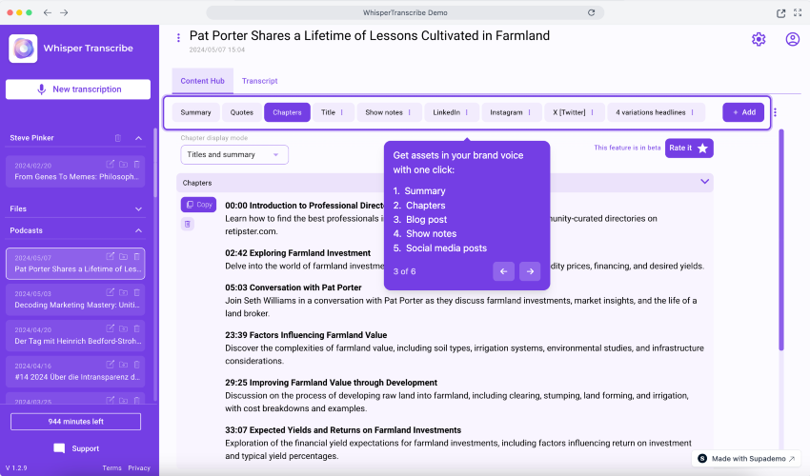Move '#14 2024 Über die Intransparenz' to folder

(x=124, y=365)
